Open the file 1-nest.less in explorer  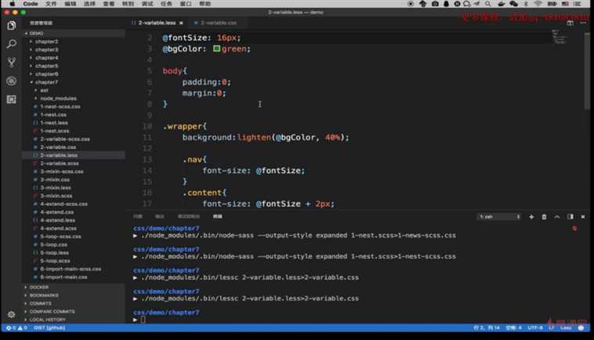(54, 123)
